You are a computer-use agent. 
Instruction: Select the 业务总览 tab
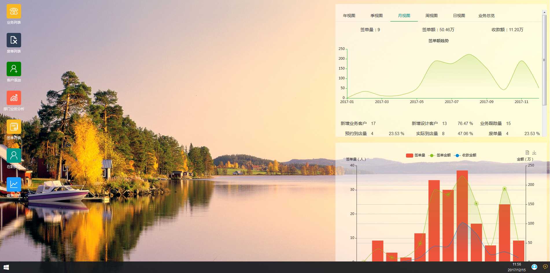point(486,16)
